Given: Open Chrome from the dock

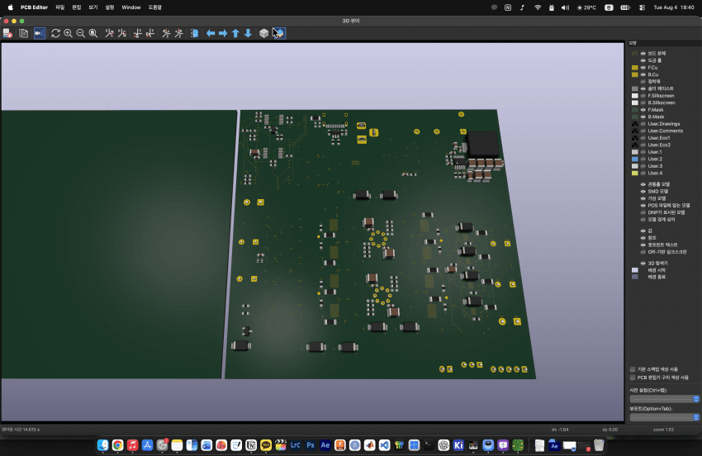Looking at the screenshot, I should 118,444.
